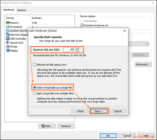
Task: Switch to the Hardware tab
Action: click(9, 10)
